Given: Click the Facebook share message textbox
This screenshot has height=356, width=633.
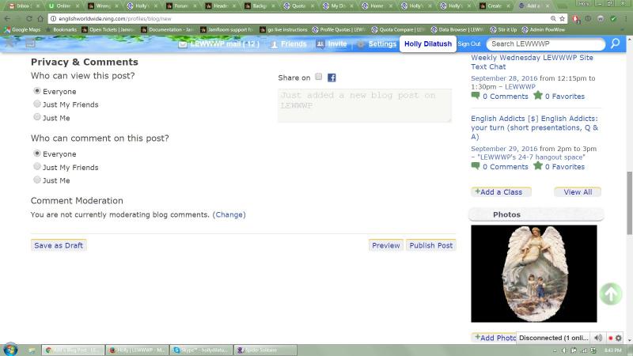Looking at the screenshot, I should tap(365, 105).
